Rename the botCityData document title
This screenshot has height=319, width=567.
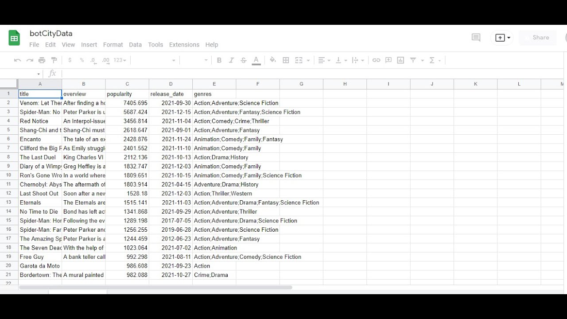51,33
